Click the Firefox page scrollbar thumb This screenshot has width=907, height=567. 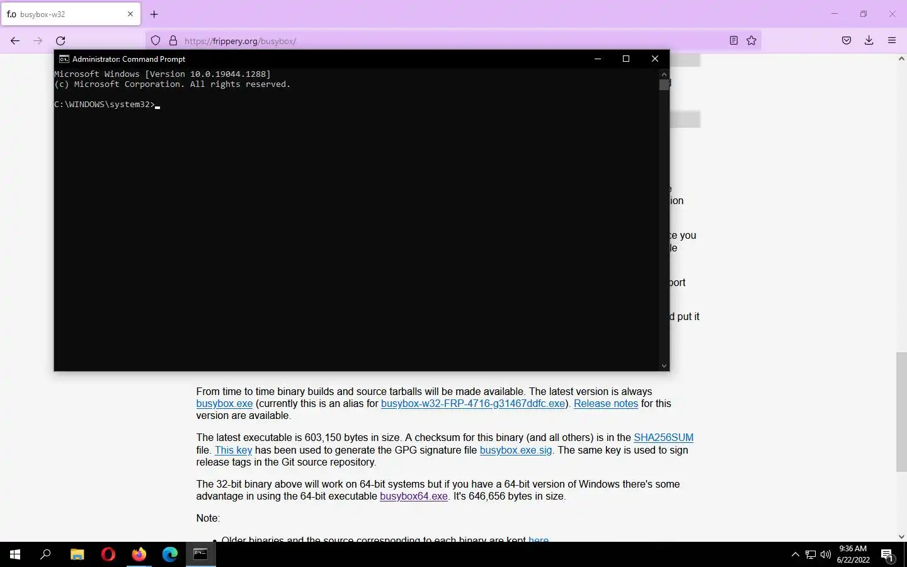click(x=901, y=413)
